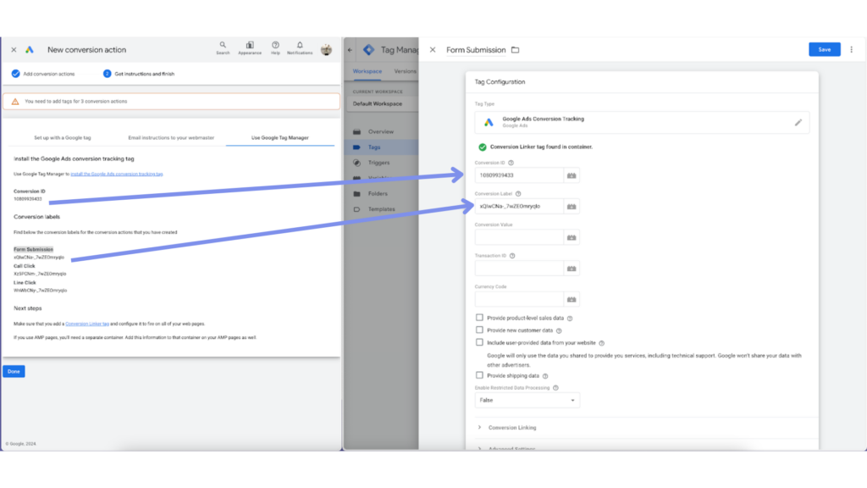Select the Form Submission conversion label name
The image size is (867, 488).
tap(34, 250)
